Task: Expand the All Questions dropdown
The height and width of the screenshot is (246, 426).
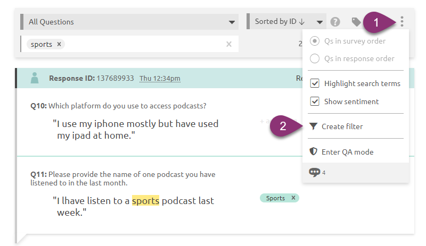Action: pyautogui.click(x=129, y=22)
